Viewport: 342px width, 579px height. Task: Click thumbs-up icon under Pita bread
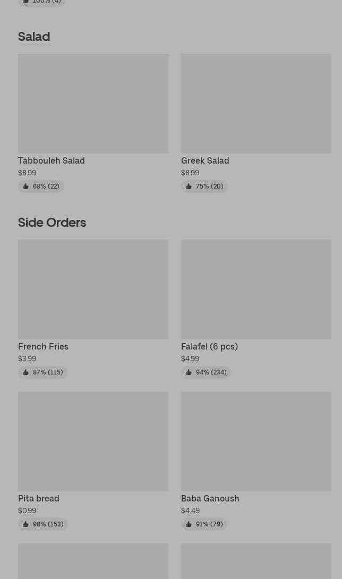tap(25, 524)
